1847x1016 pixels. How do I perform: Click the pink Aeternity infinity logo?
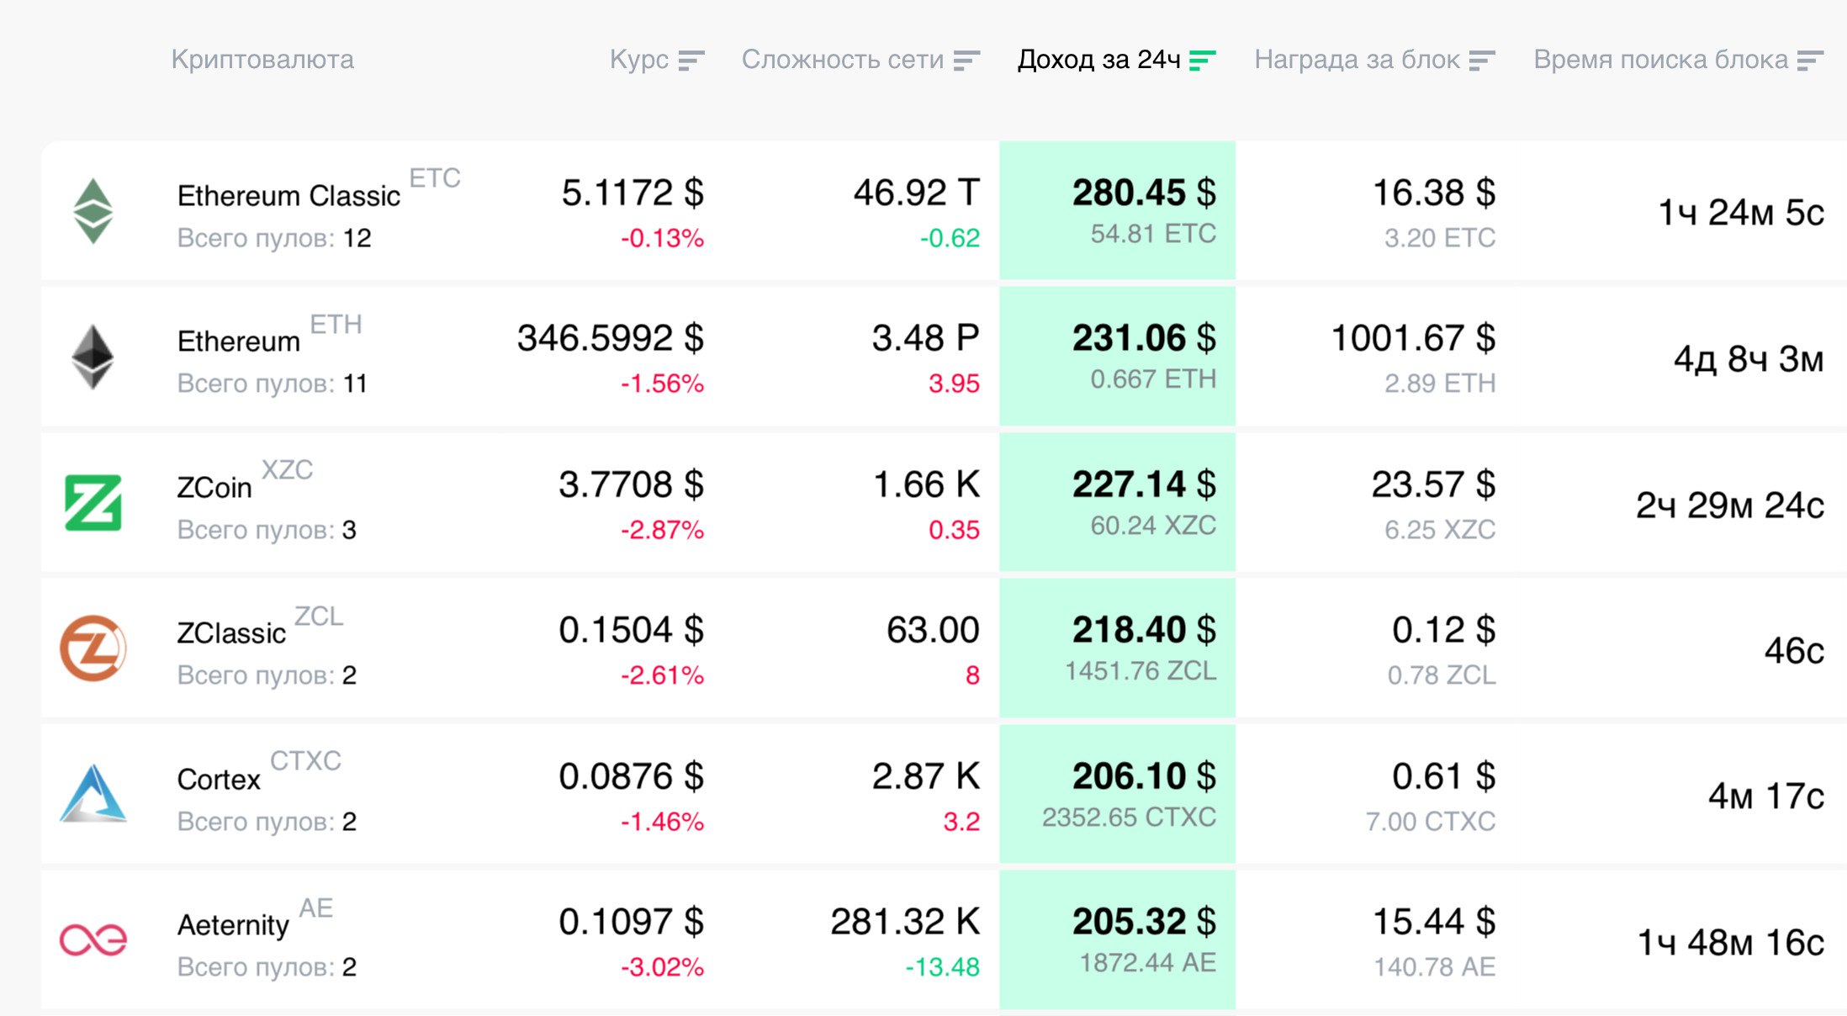[x=93, y=939]
